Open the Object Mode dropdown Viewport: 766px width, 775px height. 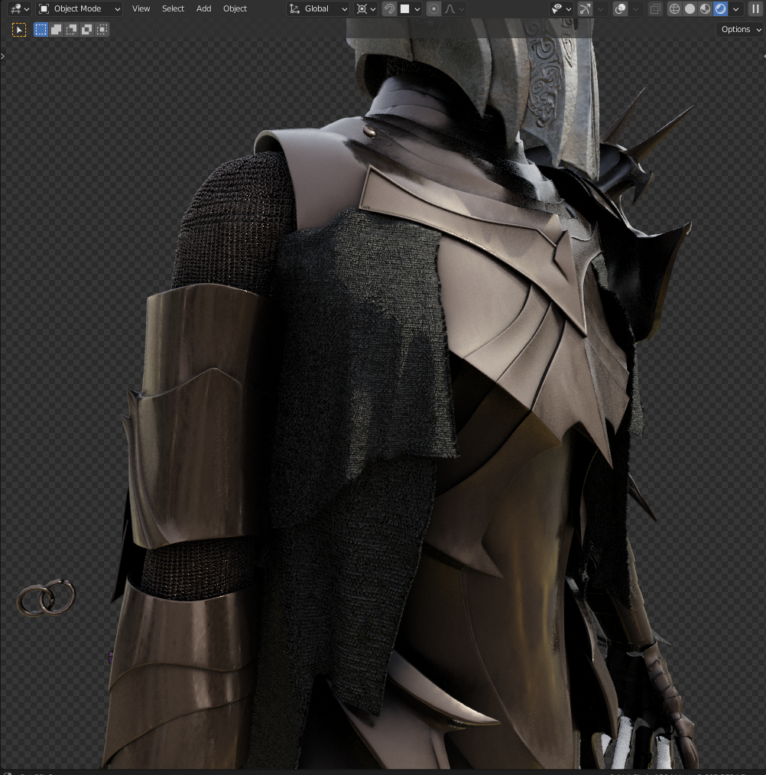[79, 9]
